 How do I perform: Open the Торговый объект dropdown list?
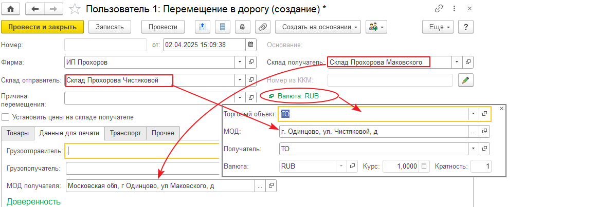[472, 114]
